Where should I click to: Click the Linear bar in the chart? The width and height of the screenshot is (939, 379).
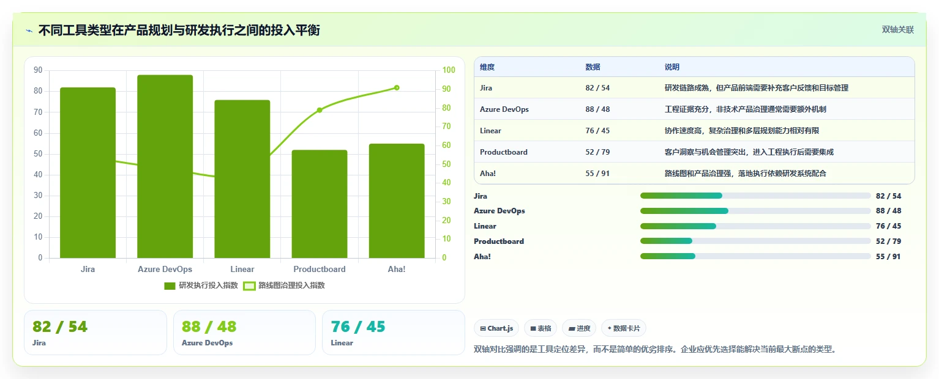[x=242, y=179]
